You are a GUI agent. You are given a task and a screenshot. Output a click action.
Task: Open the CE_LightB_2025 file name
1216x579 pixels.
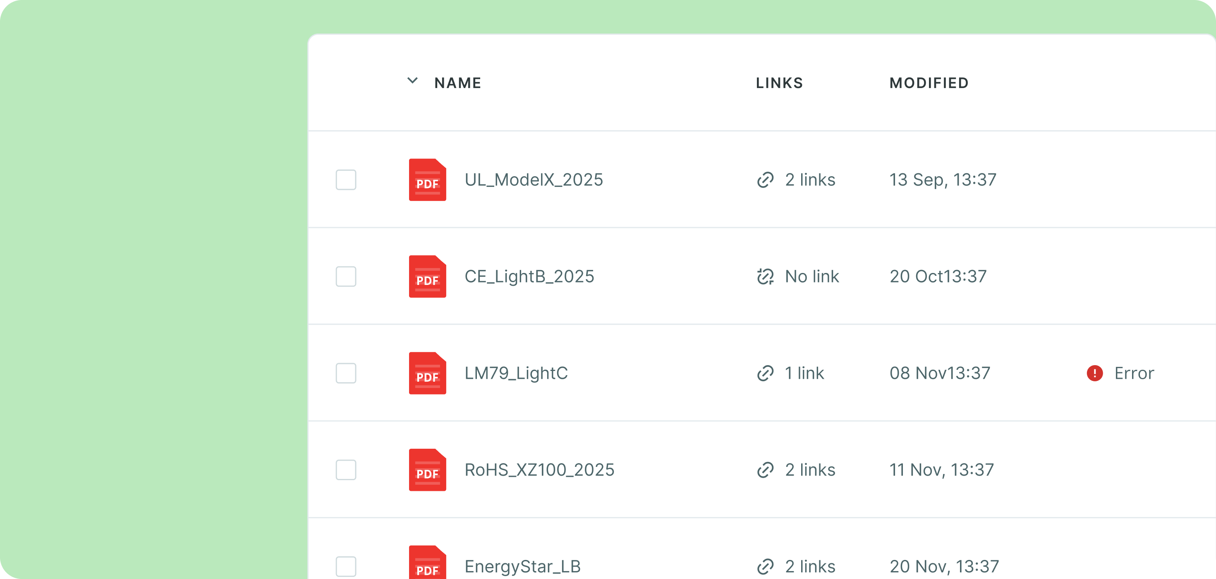tap(529, 277)
